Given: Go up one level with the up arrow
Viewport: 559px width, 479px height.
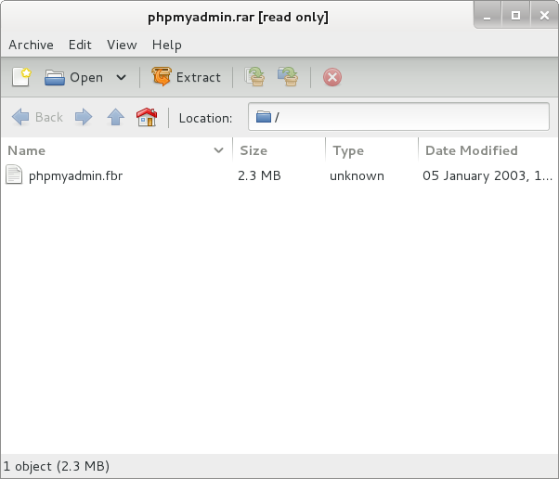Looking at the screenshot, I should pyautogui.click(x=115, y=117).
